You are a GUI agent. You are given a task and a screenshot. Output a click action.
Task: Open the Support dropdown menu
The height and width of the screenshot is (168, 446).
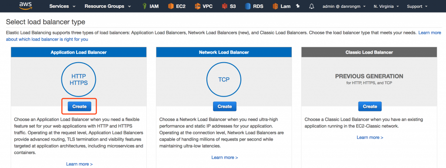[x=417, y=6]
